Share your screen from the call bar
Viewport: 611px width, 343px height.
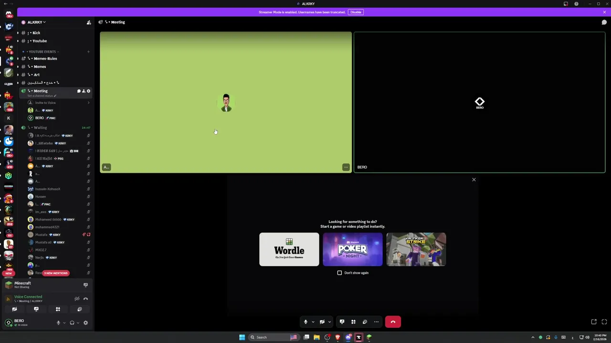[x=342, y=322]
